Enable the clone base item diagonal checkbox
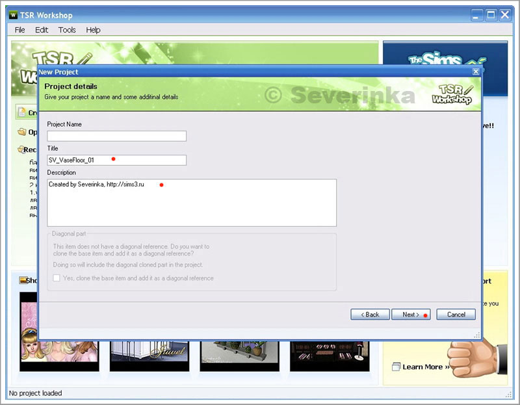 (x=57, y=278)
